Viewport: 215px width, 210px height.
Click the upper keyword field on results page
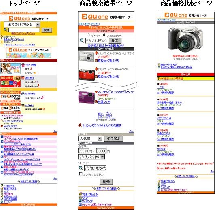point(96,41)
